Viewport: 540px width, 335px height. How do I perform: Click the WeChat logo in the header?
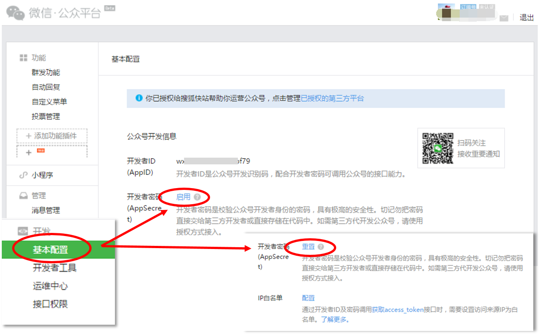coord(15,13)
